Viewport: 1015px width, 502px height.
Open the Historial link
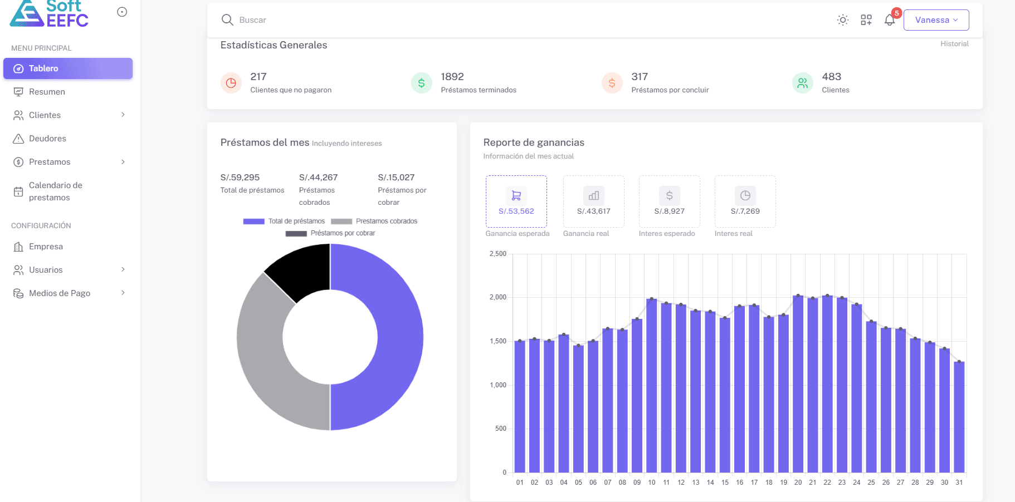[x=954, y=44]
